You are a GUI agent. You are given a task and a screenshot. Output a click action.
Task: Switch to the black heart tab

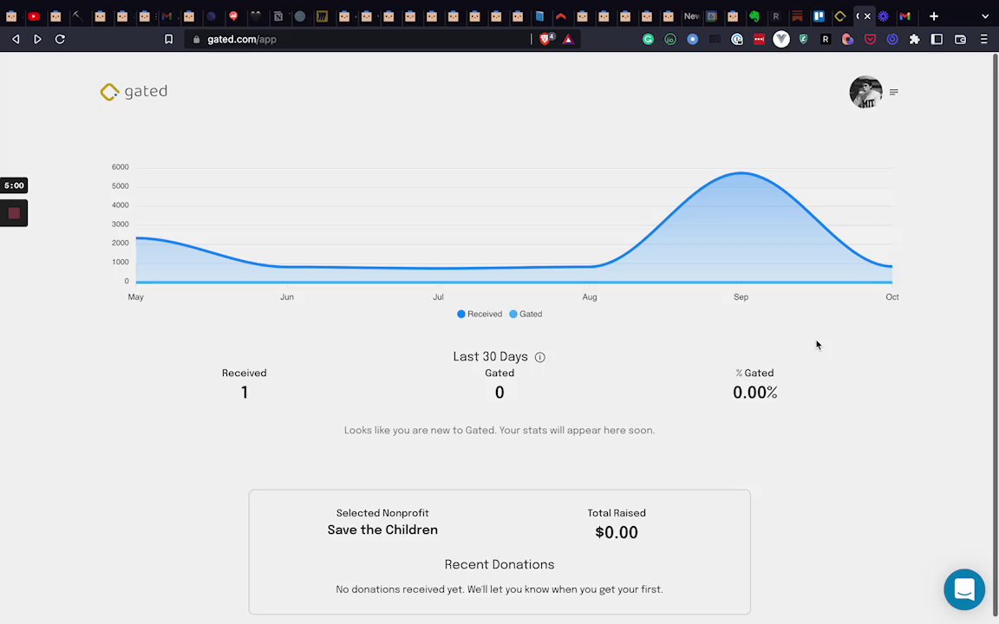pyautogui.click(x=256, y=16)
